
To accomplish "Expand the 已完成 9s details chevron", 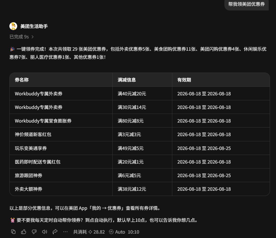I will 33,37.
